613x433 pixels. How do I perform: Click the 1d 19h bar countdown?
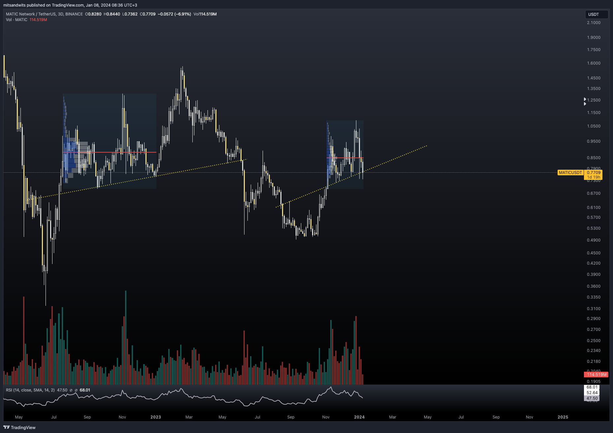pos(594,177)
